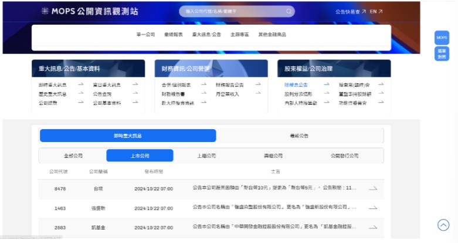Click the arrow beside 合併/個別報表
This screenshot has height=243, width=458.
click(203, 84)
